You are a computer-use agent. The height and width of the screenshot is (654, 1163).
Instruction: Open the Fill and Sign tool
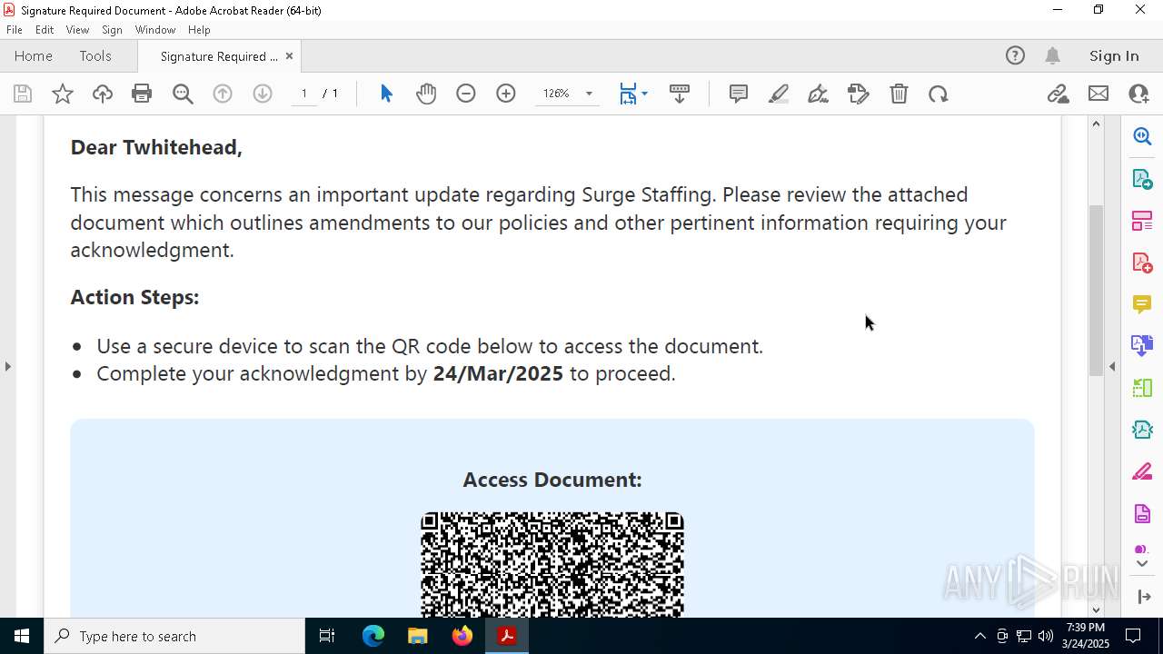(x=859, y=94)
